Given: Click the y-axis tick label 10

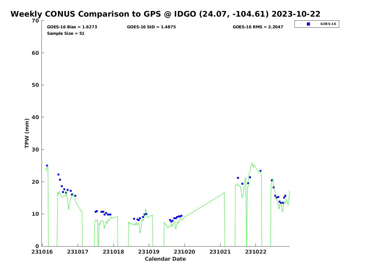Looking at the screenshot, I should 36,214.
